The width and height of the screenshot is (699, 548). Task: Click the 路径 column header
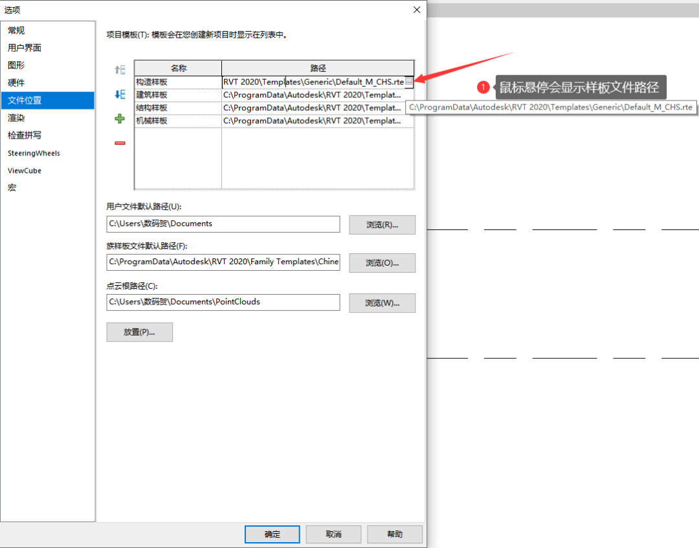click(x=318, y=68)
